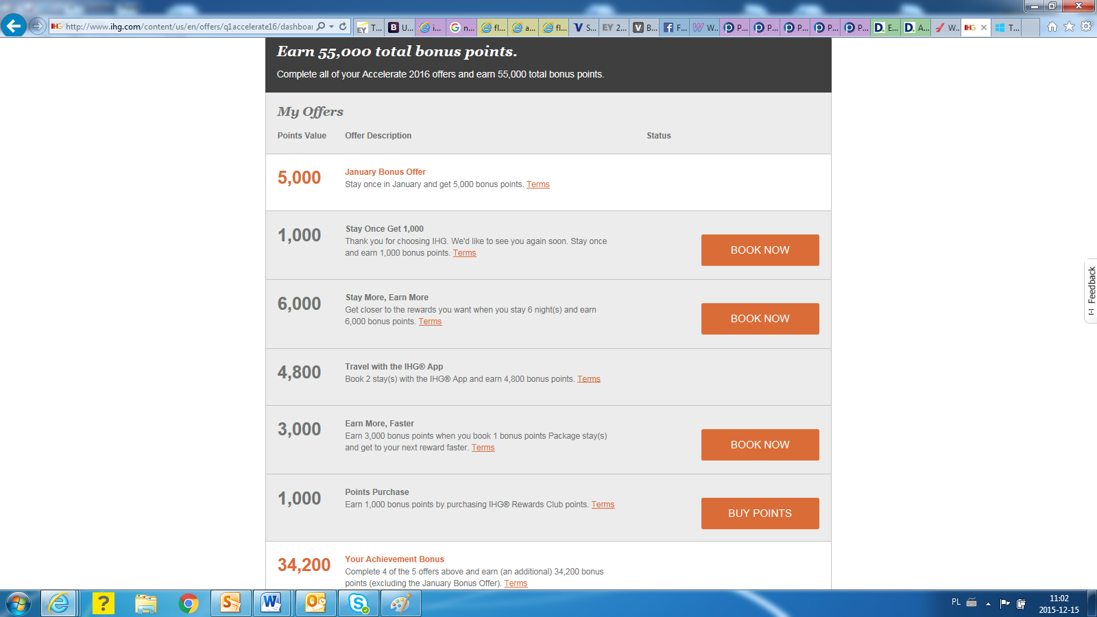Go back with the browser Back arrow
Viewport: 1097px width, 617px height.
pos(14,26)
